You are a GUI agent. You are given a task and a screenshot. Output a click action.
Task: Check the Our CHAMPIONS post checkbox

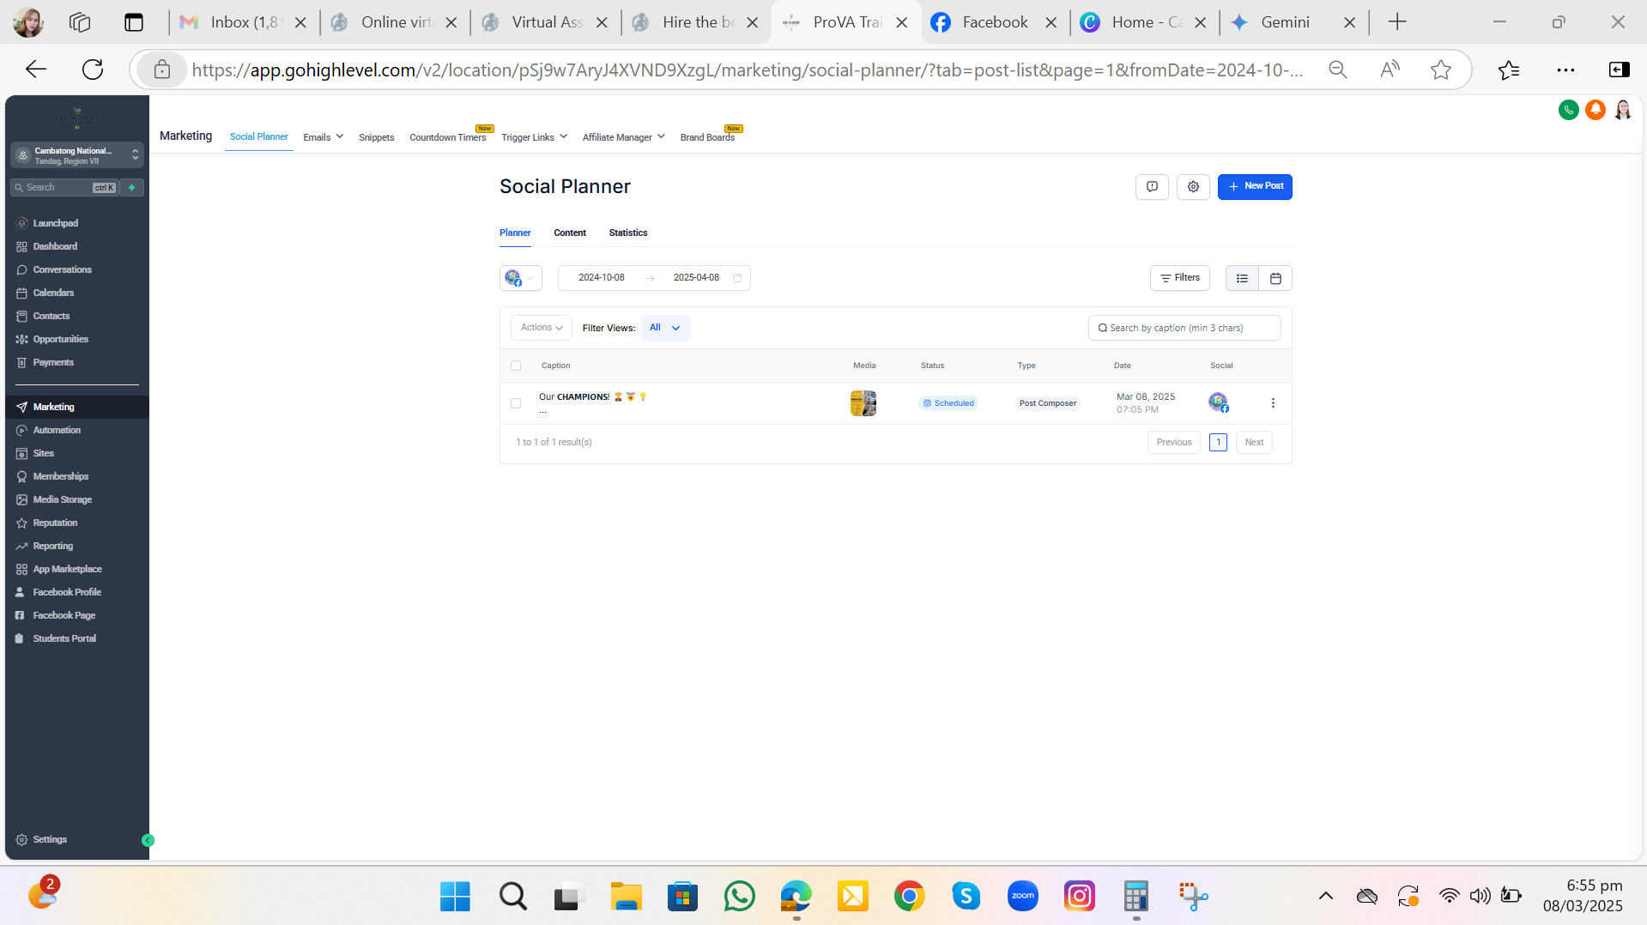click(x=516, y=403)
